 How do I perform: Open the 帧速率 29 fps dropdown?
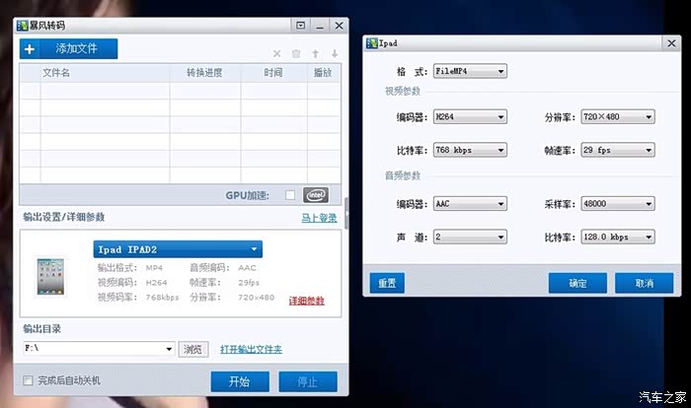[x=618, y=150]
